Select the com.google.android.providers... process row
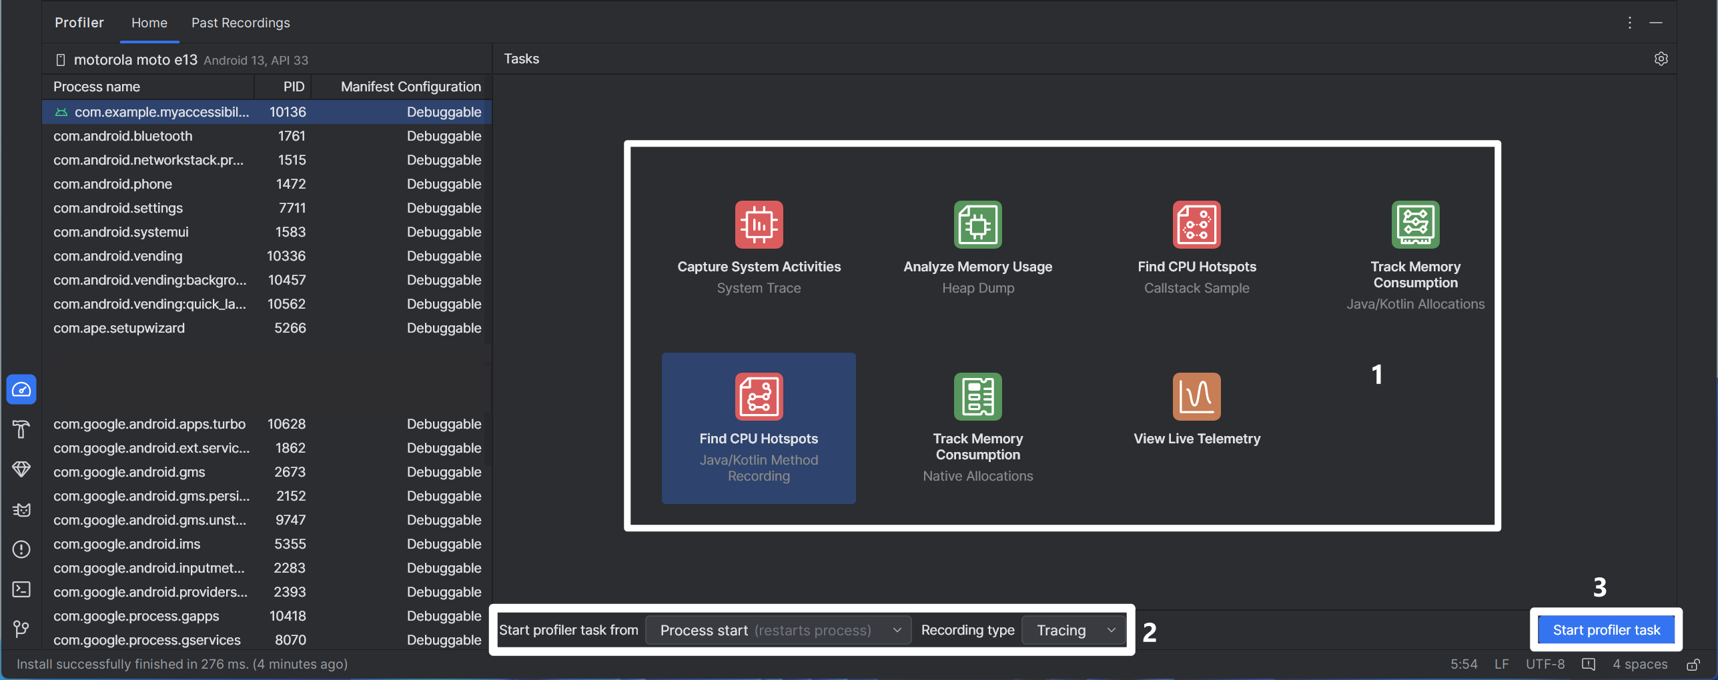 (x=267, y=592)
